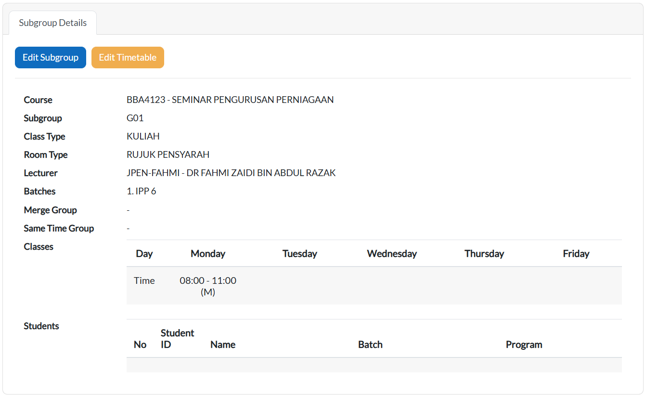Click the Tuesday column header
This screenshot has height=395, width=646.
tap(299, 254)
